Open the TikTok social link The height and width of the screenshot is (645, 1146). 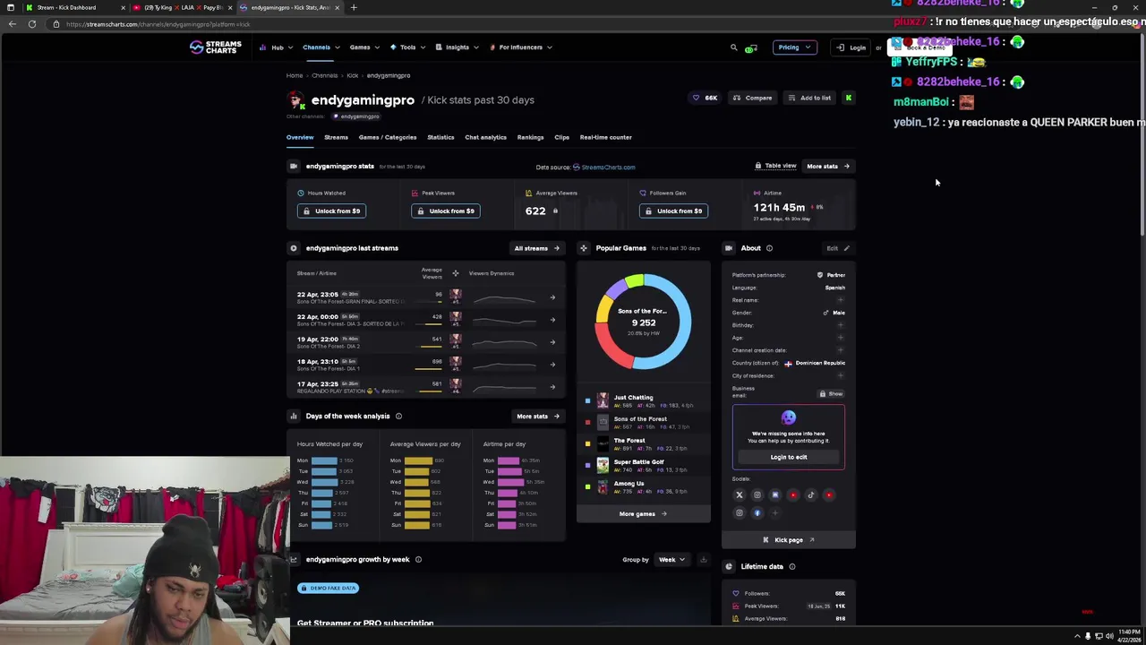(x=811, y=494)
